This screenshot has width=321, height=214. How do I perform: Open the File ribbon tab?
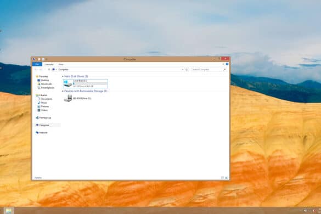(37, 64)
